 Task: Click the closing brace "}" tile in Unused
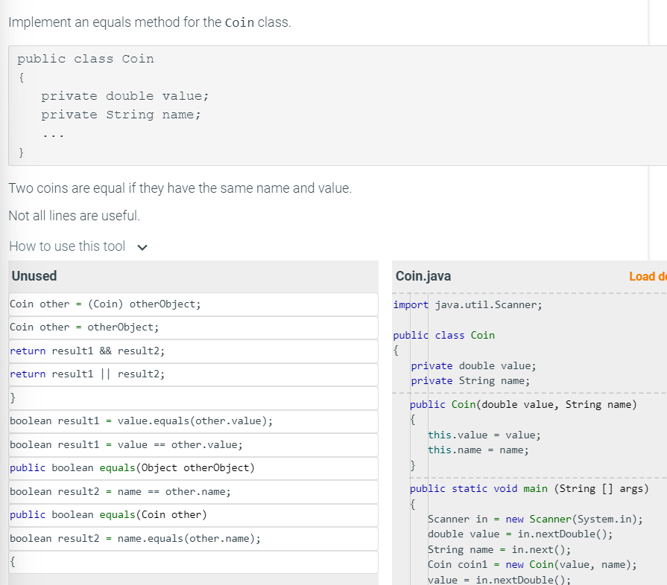(13, 397)
